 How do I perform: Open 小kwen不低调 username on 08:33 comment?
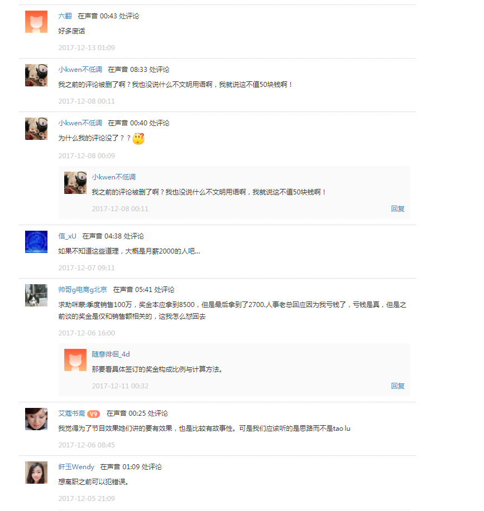80,70
